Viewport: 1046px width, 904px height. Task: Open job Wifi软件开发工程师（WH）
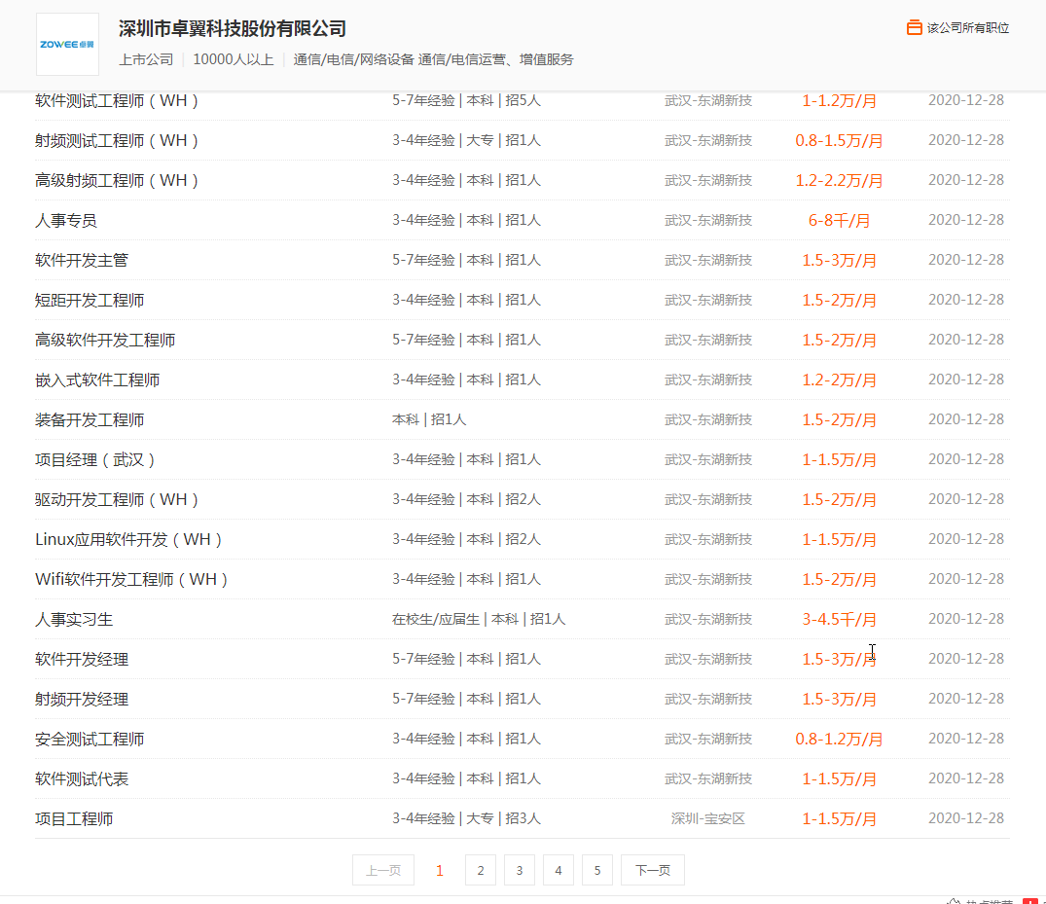tap(131, 580)
